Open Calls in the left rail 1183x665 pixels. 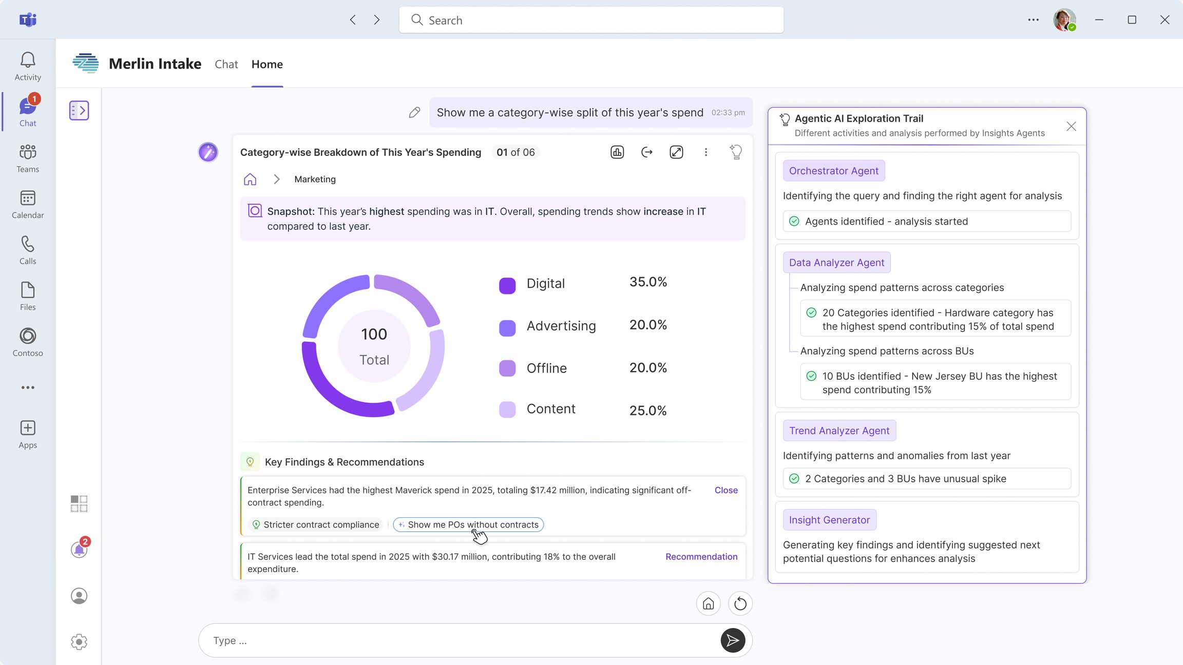point(28,250)
